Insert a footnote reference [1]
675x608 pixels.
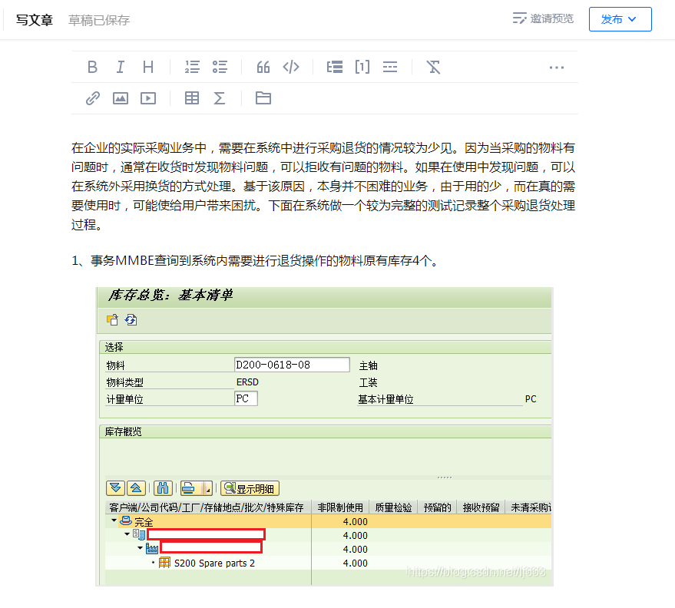click(x=362, y=67)
